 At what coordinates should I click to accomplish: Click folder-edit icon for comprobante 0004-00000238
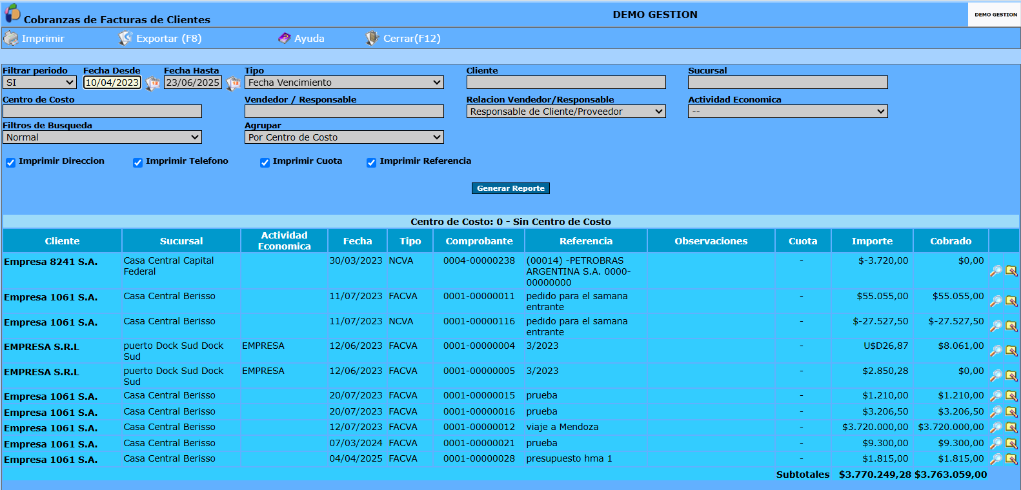click(x=1011, y=271)
